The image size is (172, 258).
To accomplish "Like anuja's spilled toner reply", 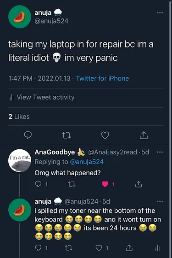I will (x=99, y=248).
